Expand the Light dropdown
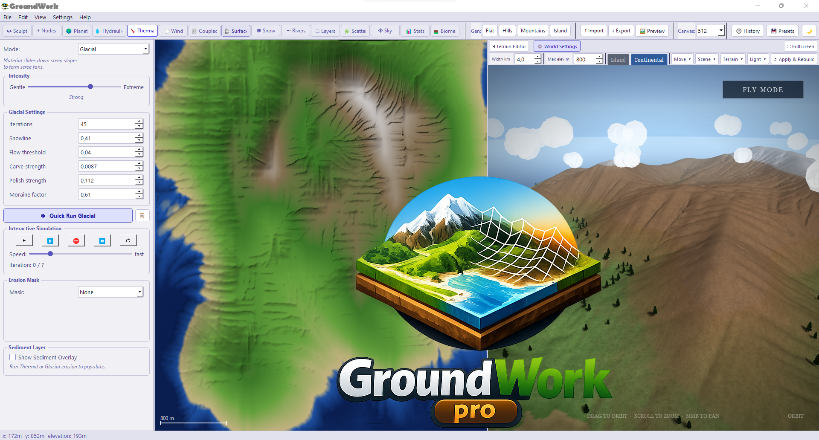Screen dimensions: 819x440 pos(758,59)
